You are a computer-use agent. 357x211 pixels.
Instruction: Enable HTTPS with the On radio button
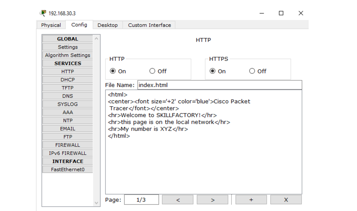click(x=212, y=71)
